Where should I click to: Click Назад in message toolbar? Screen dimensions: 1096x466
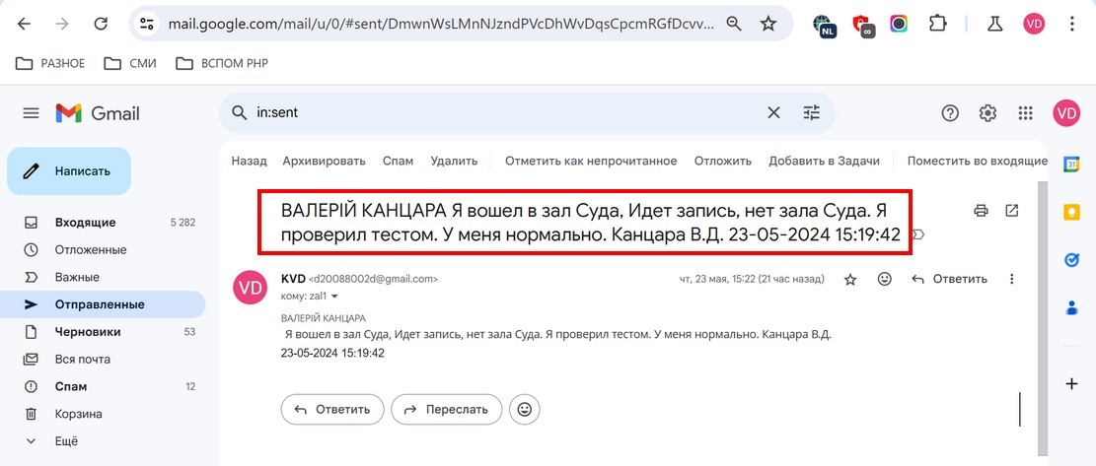pos(249,162)
